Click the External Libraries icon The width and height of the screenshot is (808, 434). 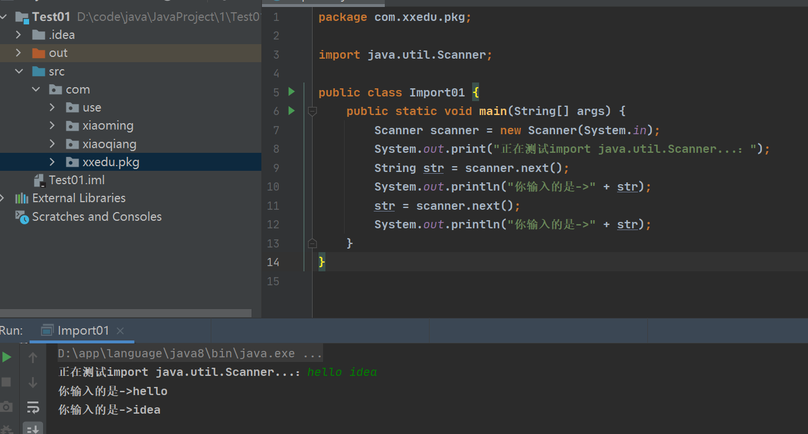(22, 198)
